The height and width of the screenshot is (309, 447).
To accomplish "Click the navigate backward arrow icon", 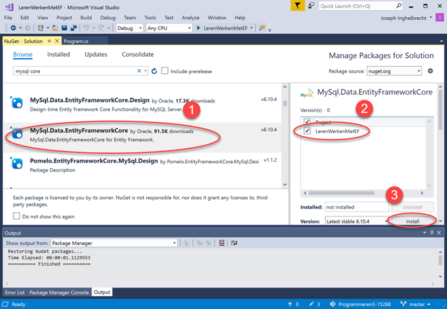I will tap(13, 28).
